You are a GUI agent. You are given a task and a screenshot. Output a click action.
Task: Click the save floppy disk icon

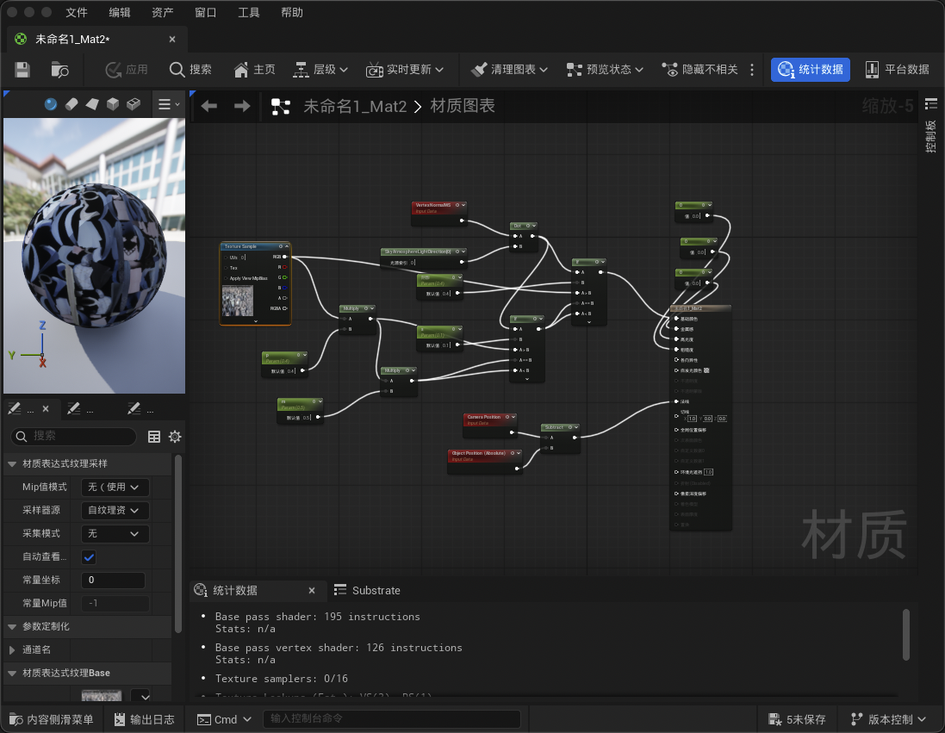click(22, 69)
